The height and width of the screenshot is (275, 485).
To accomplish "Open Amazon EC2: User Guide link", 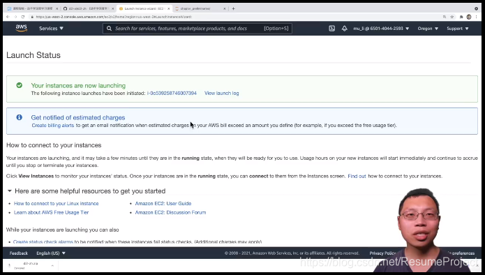I will point(163,203).
